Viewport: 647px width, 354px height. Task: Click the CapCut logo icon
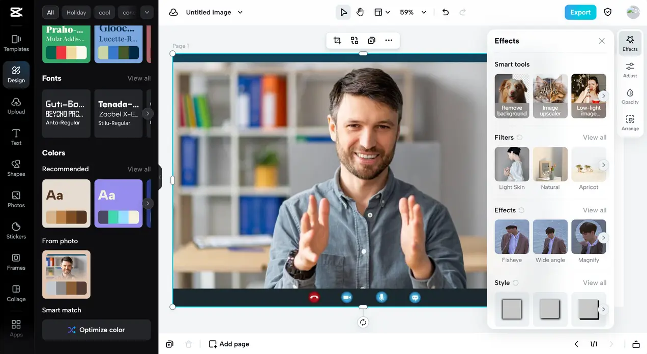16,12
